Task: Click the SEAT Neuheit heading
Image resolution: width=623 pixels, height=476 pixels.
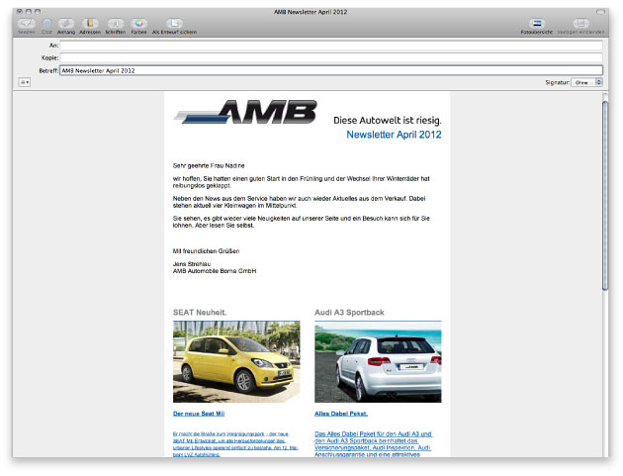Action: pyautogui.click(x=200, y=312)
